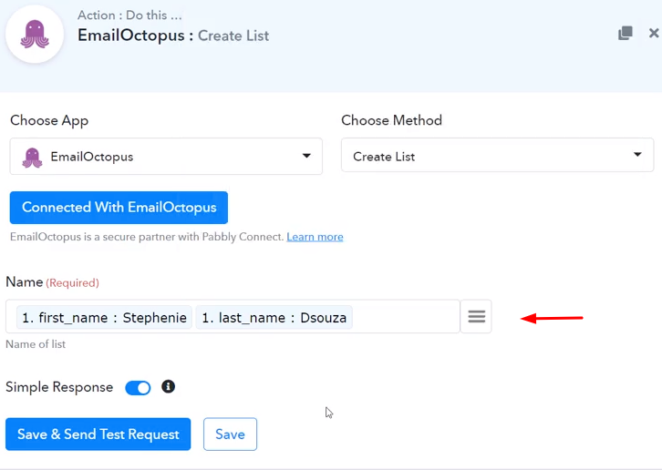662x470 pixels.
Task: Click the EmailOctopus : Create List title
Action: click(x=173, y=36)
